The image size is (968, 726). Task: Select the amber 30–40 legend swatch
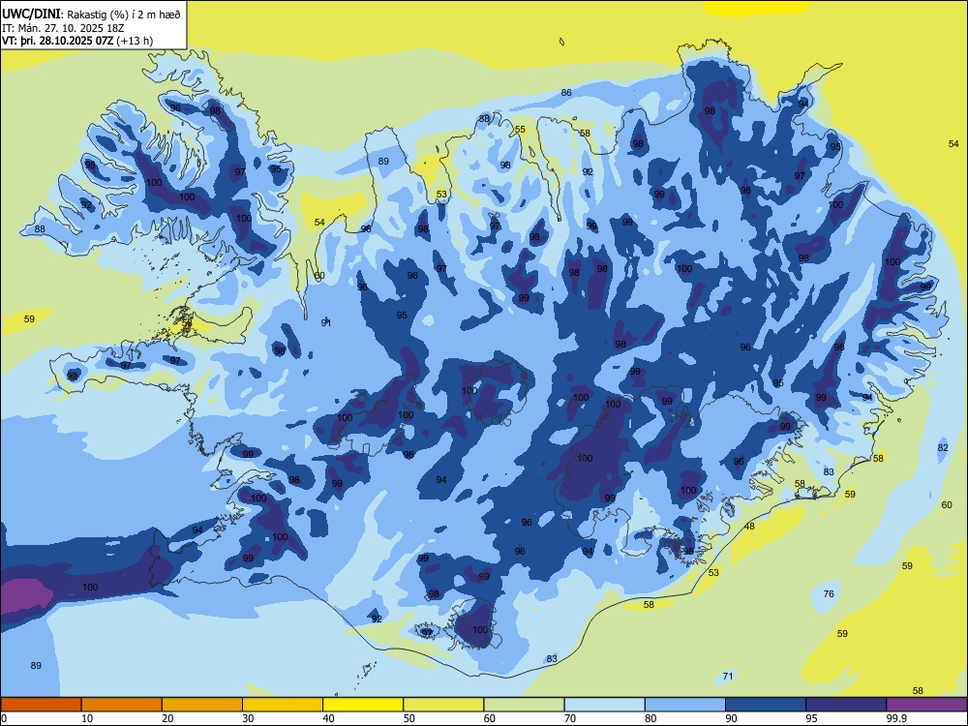[283, 705]
